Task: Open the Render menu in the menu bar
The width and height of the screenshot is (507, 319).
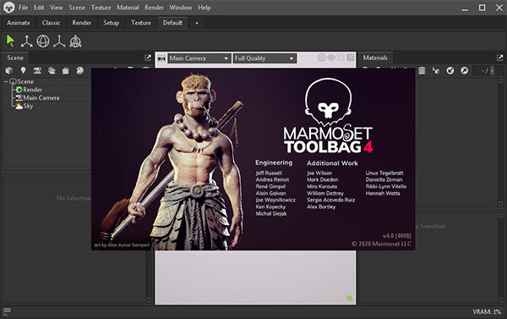Action: coord(155,8)
